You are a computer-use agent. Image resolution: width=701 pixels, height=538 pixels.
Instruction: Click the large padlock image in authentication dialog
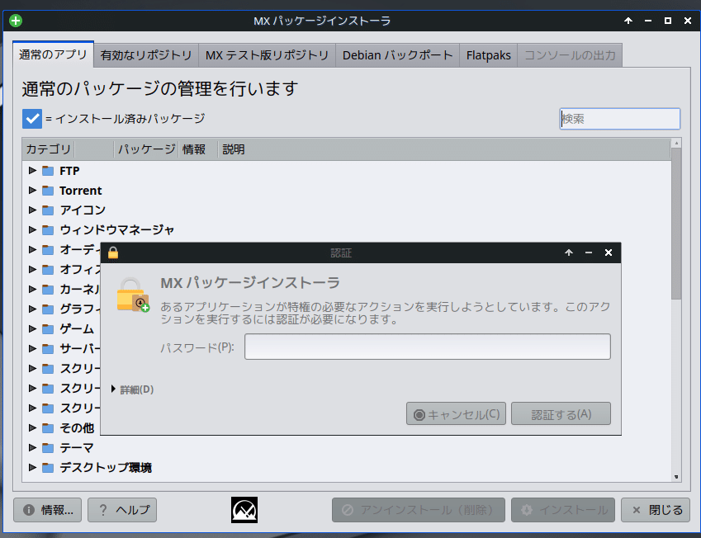(x=133, y=295)
